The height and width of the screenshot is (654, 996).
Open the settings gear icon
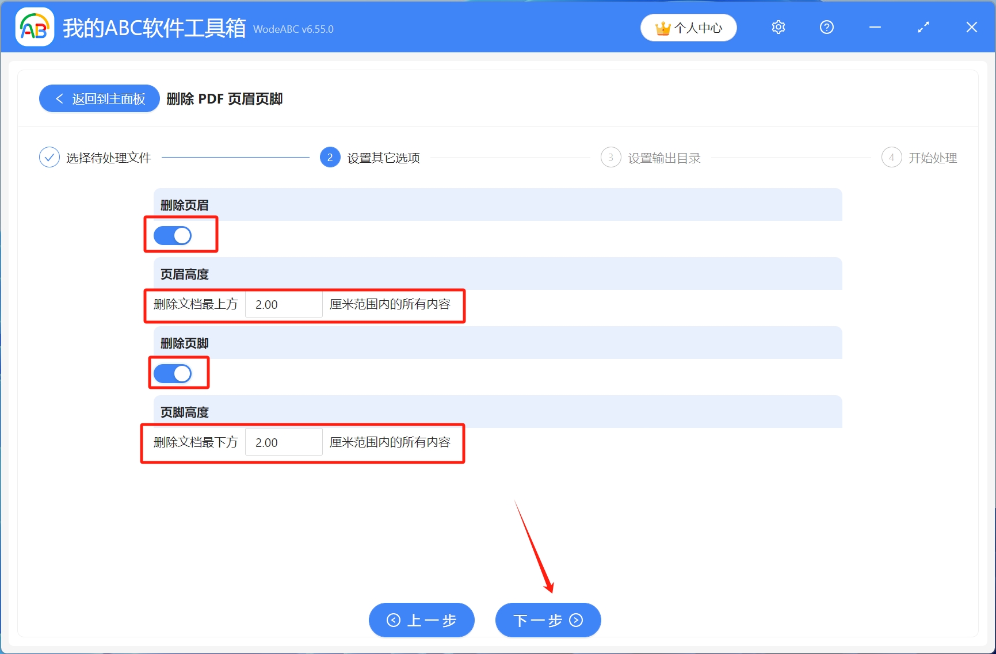pos(778,26)
